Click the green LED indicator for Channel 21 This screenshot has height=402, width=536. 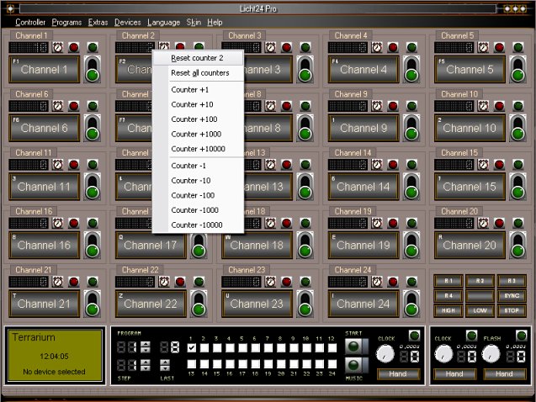click(92, 282)
